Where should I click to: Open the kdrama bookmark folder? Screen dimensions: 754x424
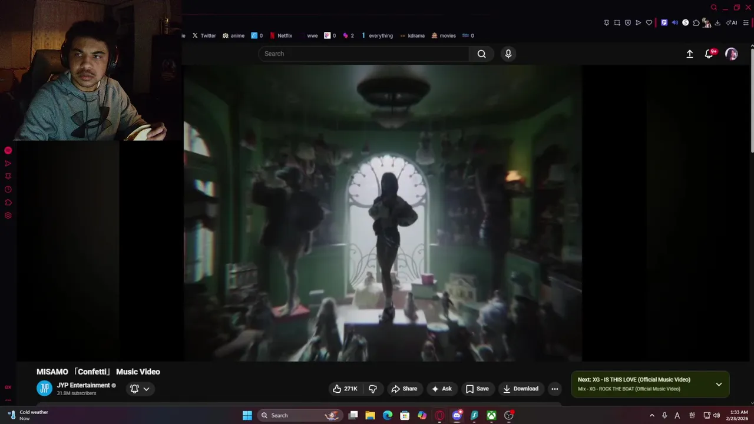coord(412,35)
